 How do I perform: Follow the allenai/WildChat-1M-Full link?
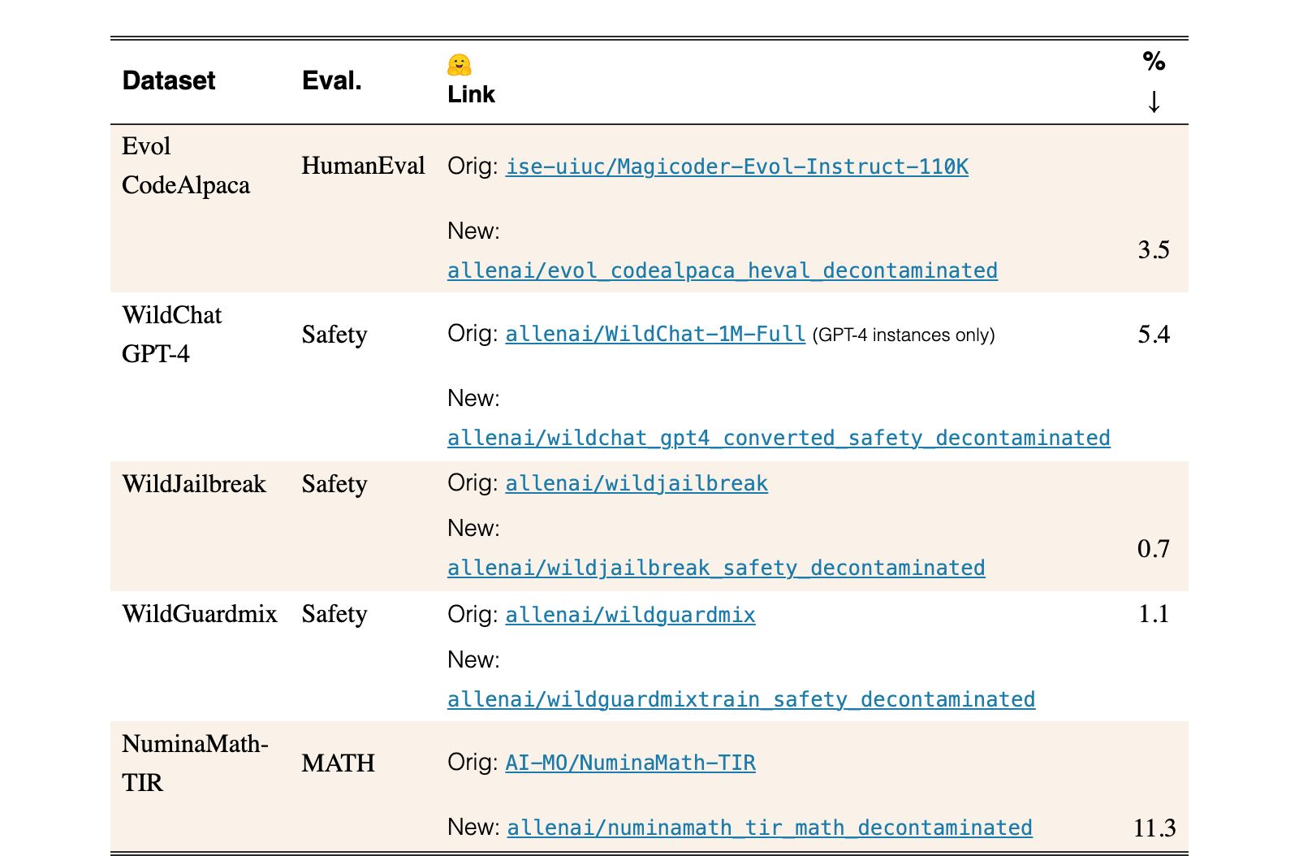656,334
